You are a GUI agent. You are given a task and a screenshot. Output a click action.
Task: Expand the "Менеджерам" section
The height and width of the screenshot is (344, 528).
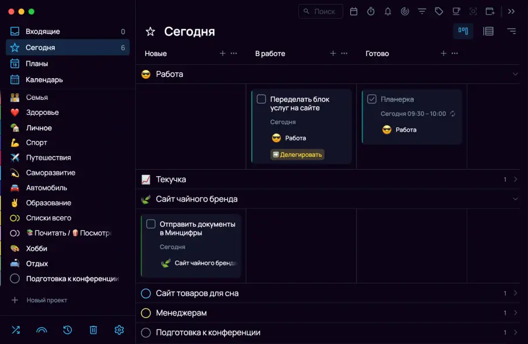(515, 313)
